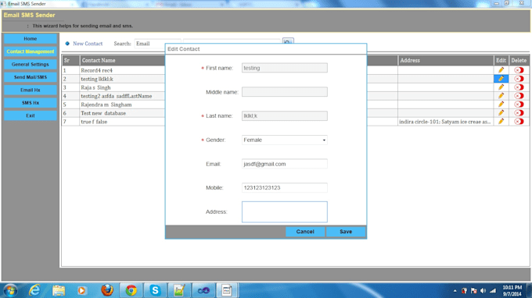The image size is (532, 298).
Task: Open Send Mail/SMS section
Action: [x=31, y=77]
